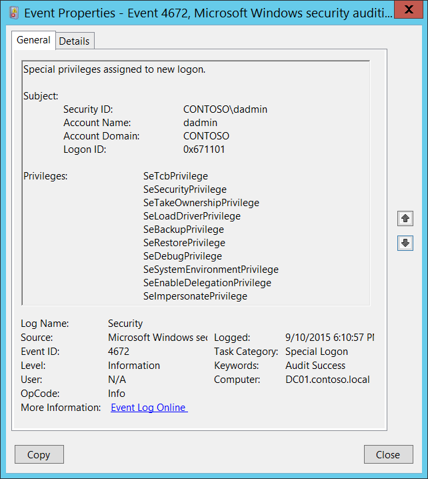Click the Keywords Audit Success value
The height and width of the screenshot is (479, 428).
coord(315,366)
